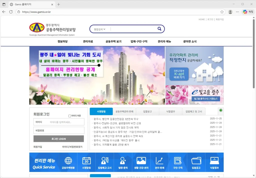Switch to the 공동주택관리·판례 tab
Screen dimensions: 256x178
coord(124,112)
